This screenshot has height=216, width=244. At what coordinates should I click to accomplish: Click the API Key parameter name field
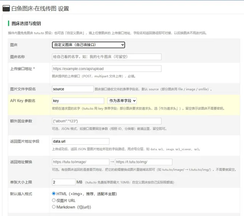(x=78, y=101)
